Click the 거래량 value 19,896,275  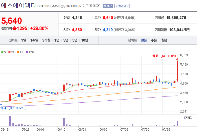(176, 18)
